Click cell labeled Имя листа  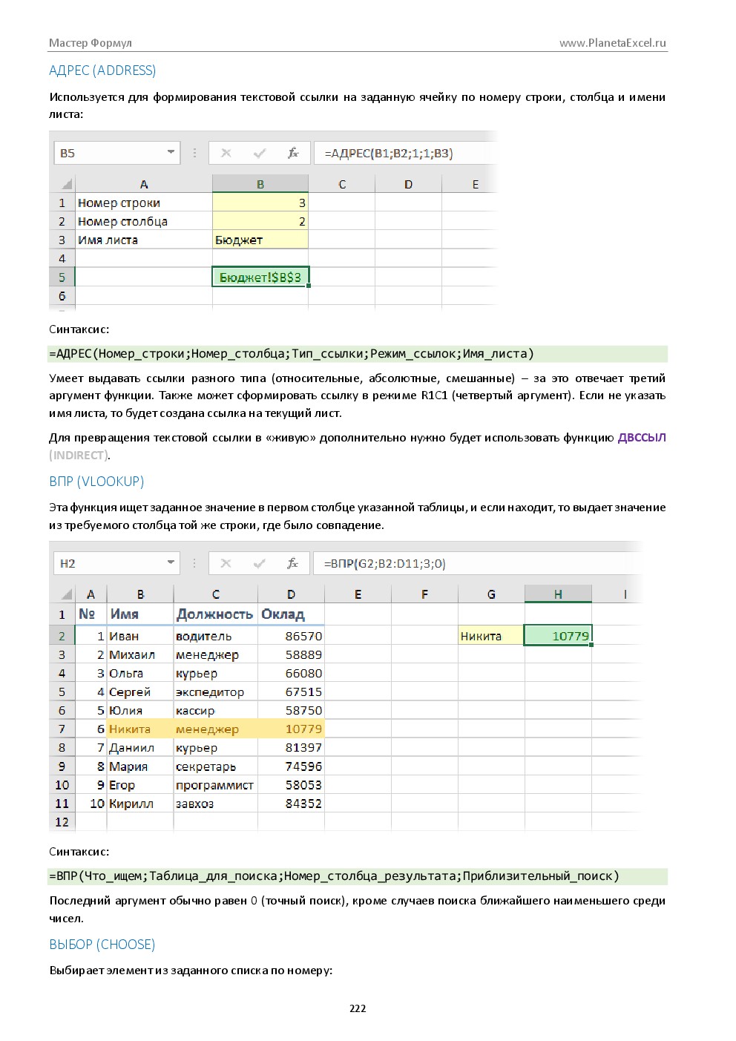coord(144,240)
